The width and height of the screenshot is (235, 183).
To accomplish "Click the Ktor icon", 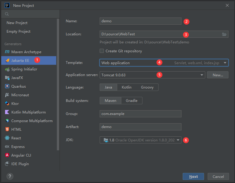I will [x=7, y=103].
